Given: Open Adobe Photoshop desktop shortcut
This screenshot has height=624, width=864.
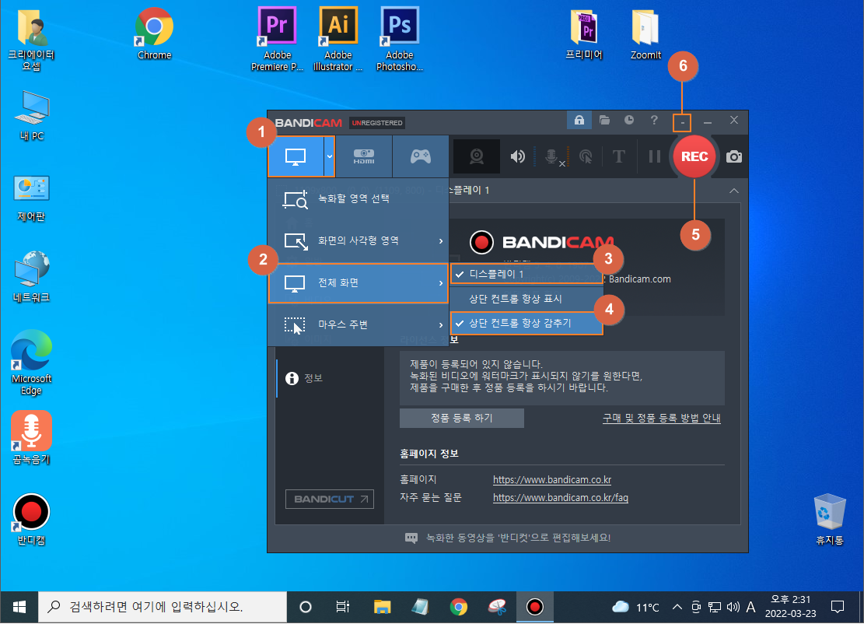Looking at the screenshot, I should (400, 39).
